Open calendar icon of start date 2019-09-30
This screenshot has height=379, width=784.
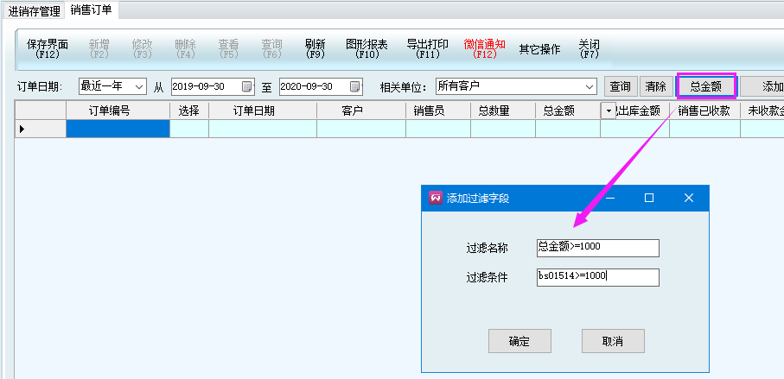247,86
